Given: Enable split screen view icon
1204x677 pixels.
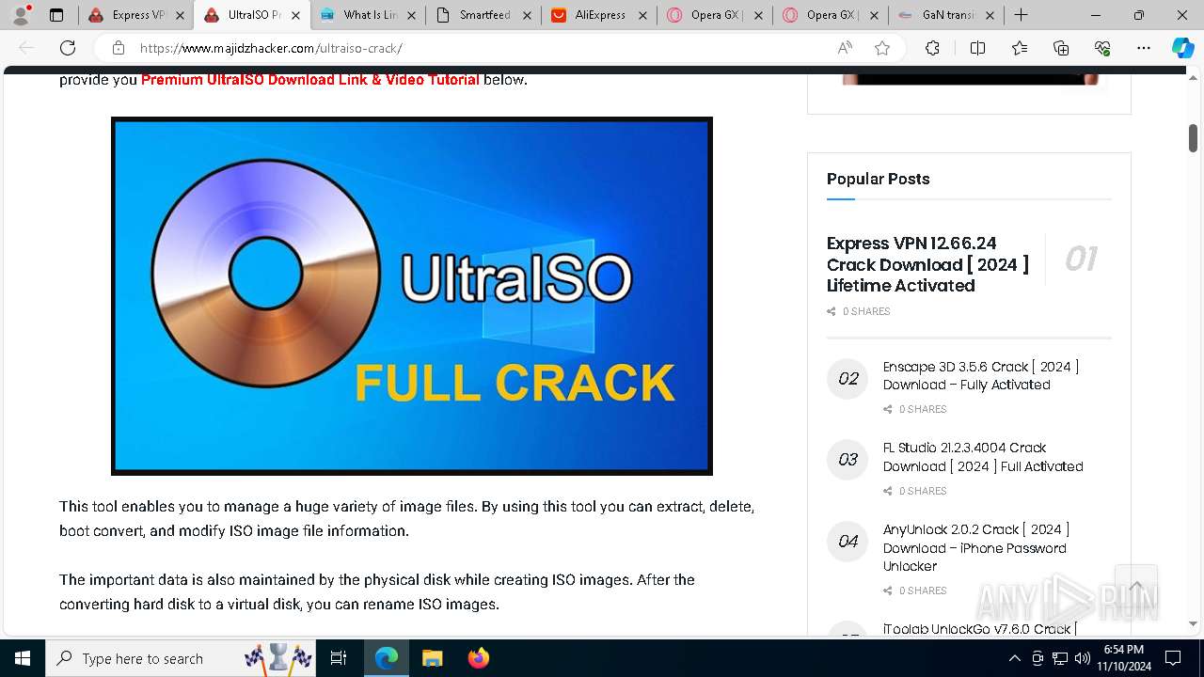Looking at the screenshot, I should click(977, 48).
